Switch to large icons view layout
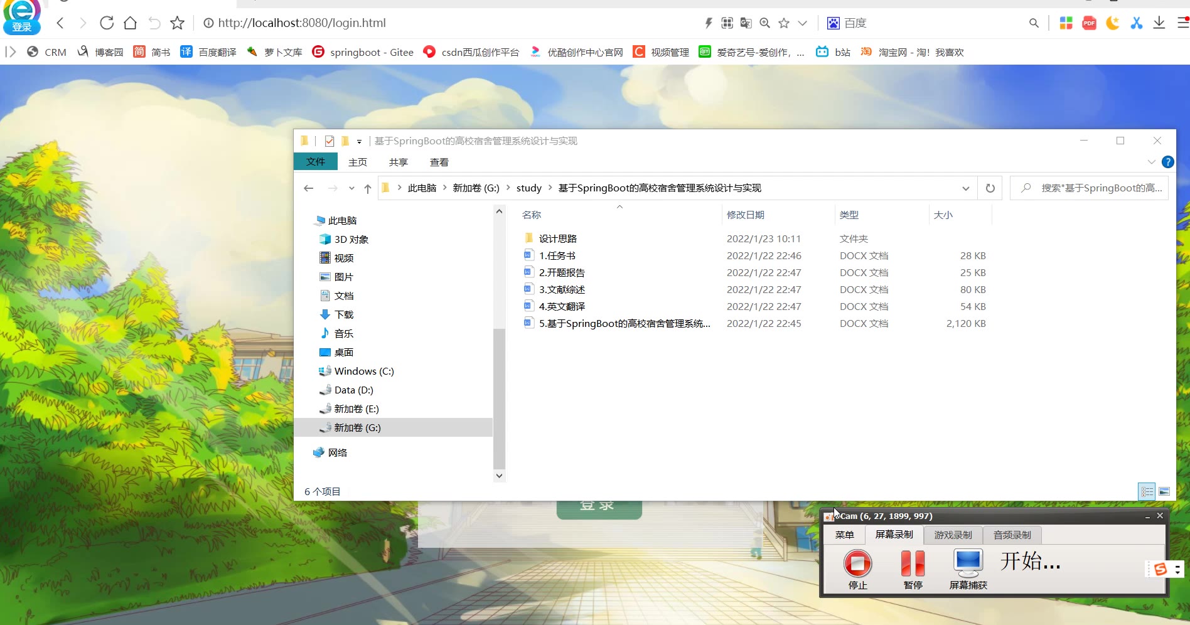 tap(1164, 491)
